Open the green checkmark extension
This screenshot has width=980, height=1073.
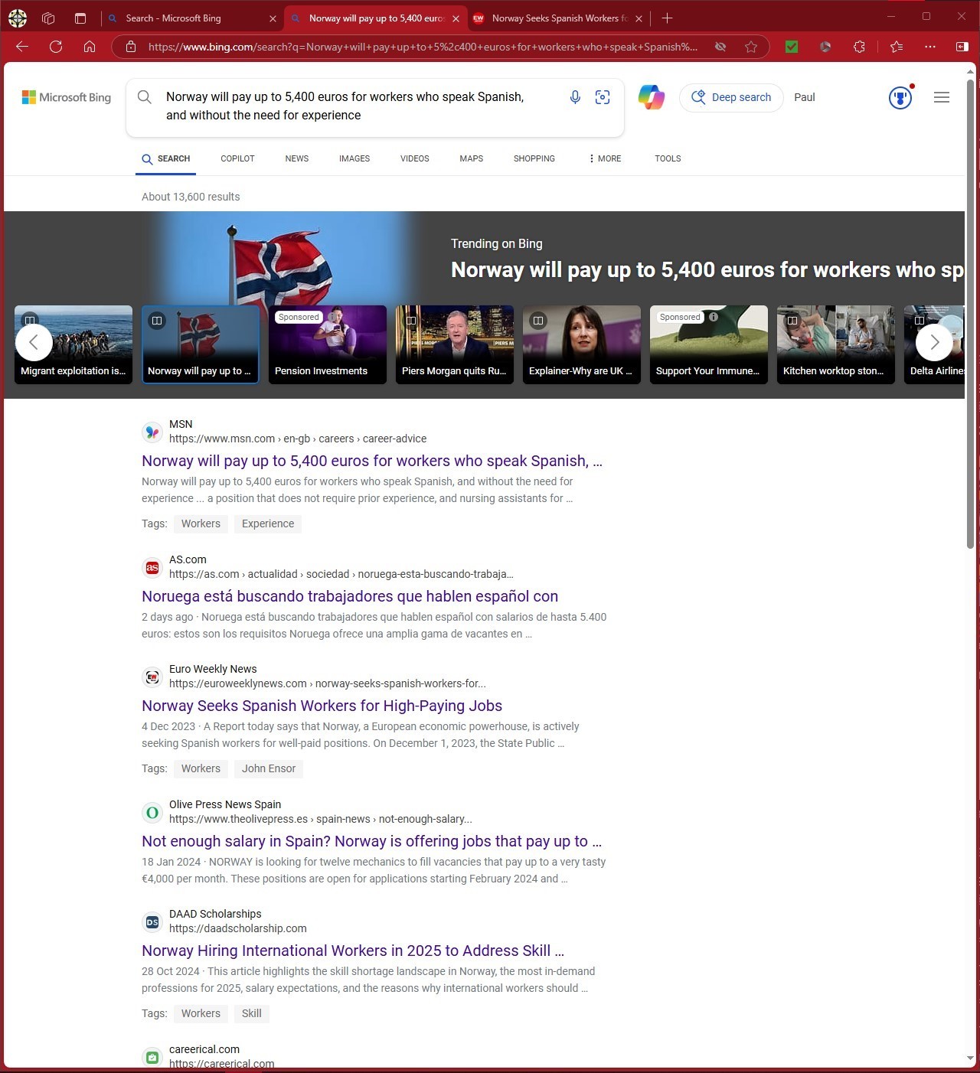tap(792, 47)
